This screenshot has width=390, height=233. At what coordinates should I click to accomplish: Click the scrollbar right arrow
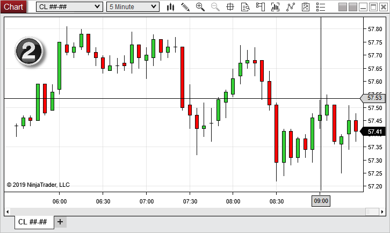(382, 212)
